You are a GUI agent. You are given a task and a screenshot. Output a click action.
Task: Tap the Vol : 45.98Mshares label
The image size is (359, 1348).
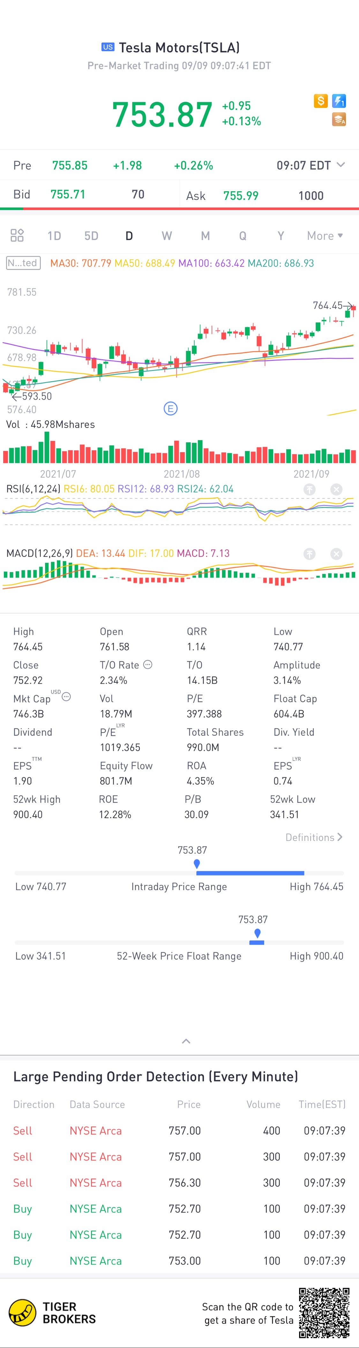[x=51, y=424]
